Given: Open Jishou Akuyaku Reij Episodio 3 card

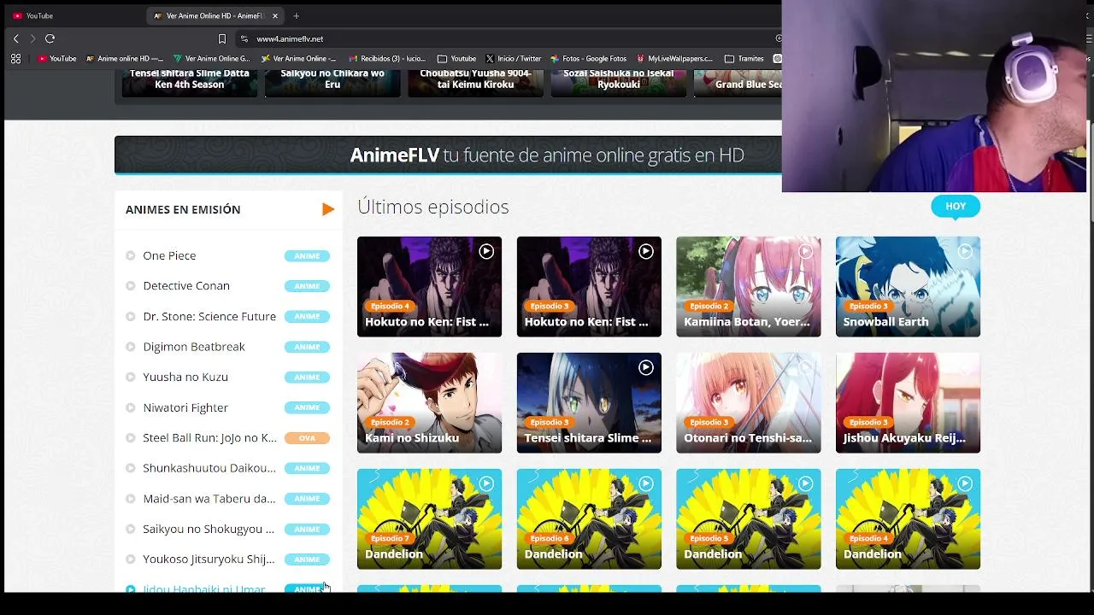Looking at the screenshot, I should [x=908, y=403].
